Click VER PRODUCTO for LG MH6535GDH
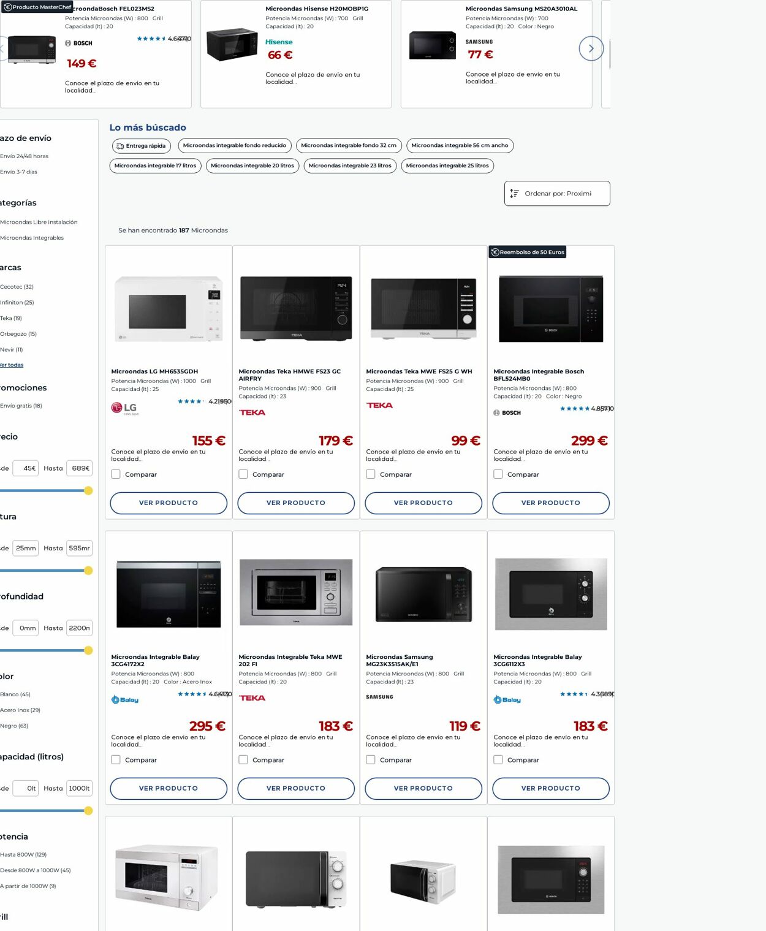Viewport: 766px width, 931px height. (169, 503)
